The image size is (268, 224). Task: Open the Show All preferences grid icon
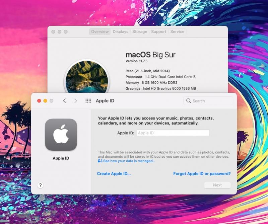pos(88,101)
